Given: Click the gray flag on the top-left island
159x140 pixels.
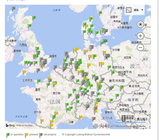Looking at the screenshot, I should [x=13, y=9].
